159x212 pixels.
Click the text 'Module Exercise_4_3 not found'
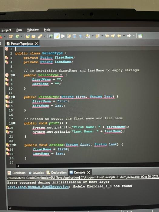102,186
